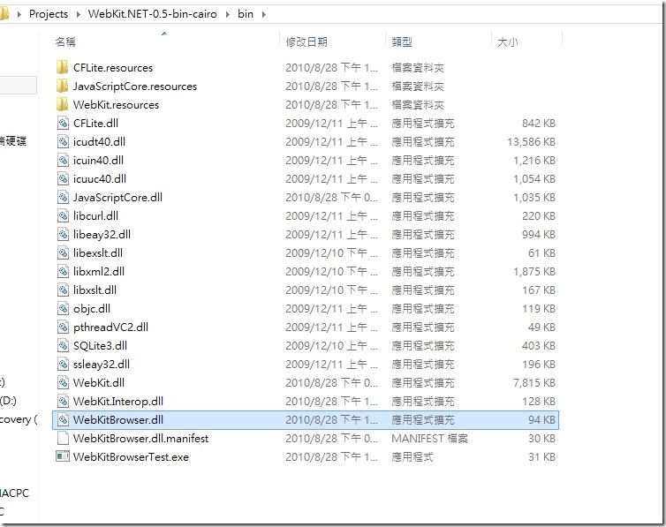This screenshot has height=527, width=666.
Task: Click the 13,586 KB size value
Action: pos(531,142)
